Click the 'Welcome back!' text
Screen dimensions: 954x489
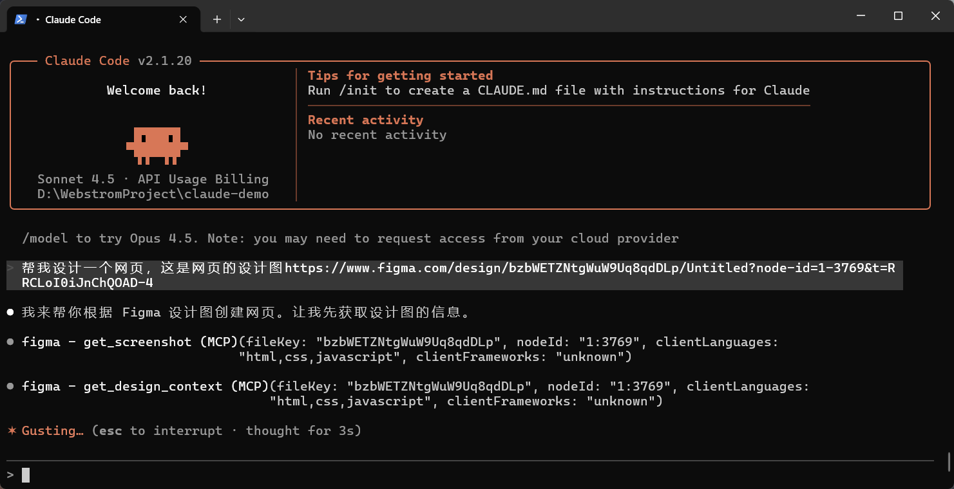(157, 90)
